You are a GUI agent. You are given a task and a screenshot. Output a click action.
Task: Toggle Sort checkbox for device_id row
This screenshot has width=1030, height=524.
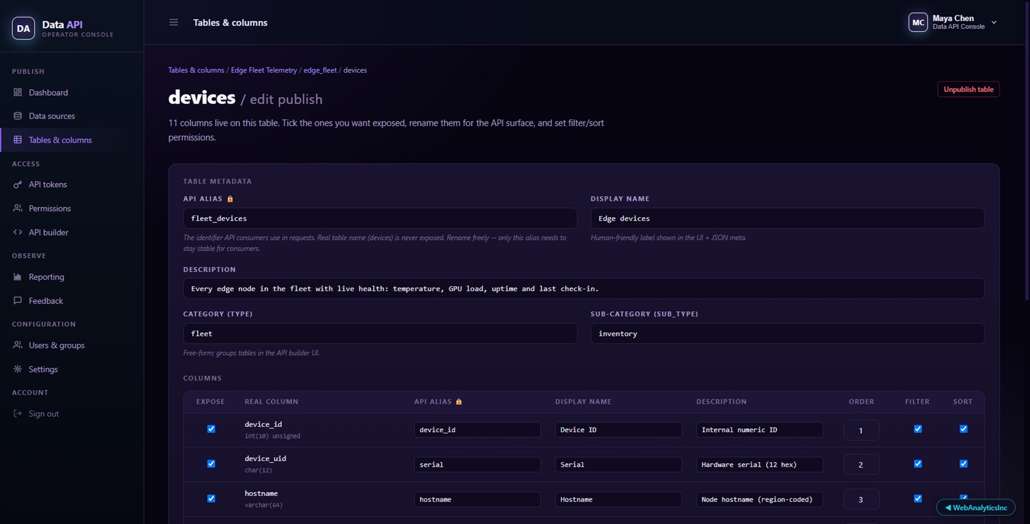click(964, 429)
